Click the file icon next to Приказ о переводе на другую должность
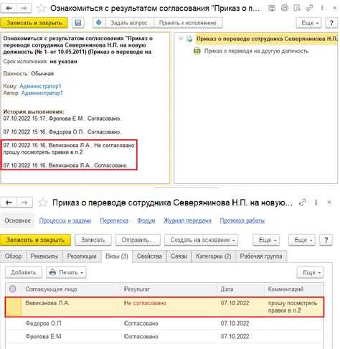Image resolution: width=340 pixels, height=349 pixels. click(197, 51)
